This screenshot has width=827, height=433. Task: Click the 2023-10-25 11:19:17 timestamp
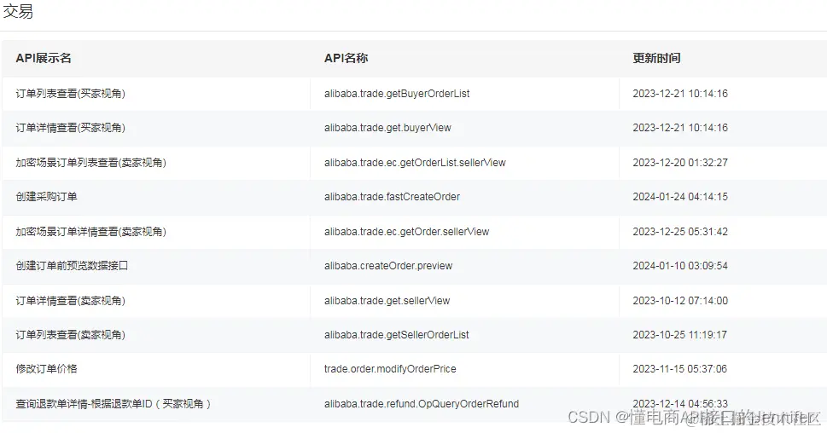[x=680, y=335]
